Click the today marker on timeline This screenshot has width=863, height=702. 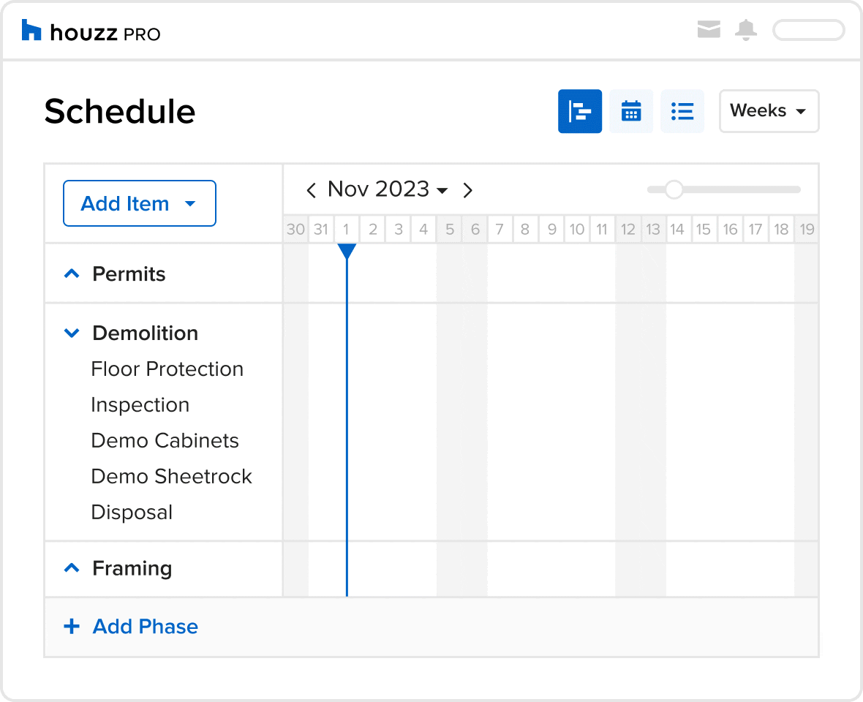click(x=347, y=252)
